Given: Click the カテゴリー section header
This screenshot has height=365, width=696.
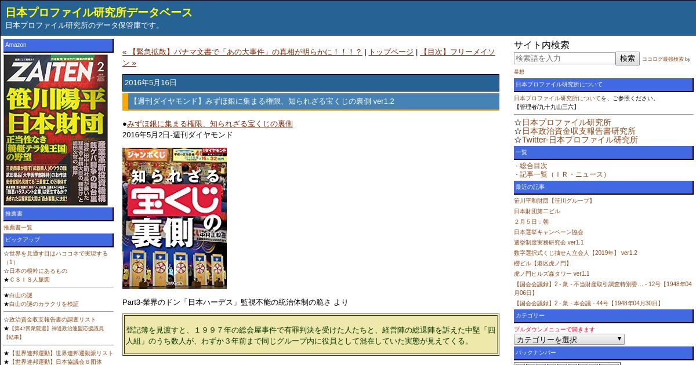Looking at the screenshot, I should (603, 316).
